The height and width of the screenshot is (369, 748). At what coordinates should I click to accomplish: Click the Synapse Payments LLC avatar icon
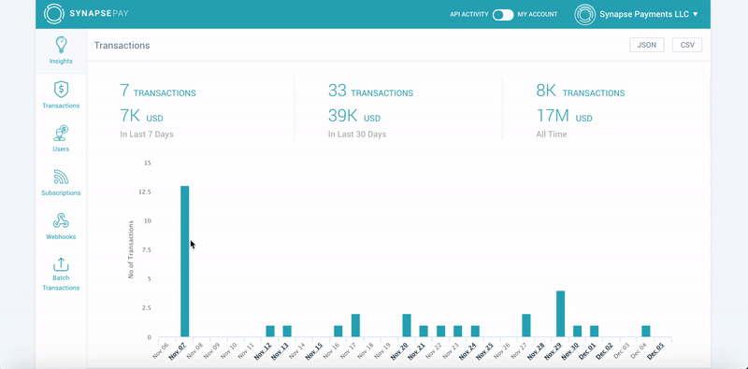(x=585, y=14)
